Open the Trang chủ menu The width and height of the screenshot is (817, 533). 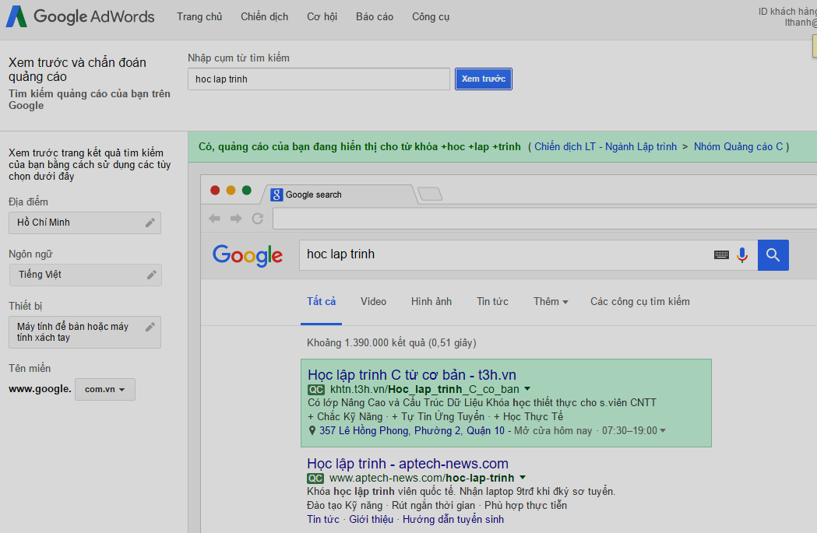pos(199,16)
